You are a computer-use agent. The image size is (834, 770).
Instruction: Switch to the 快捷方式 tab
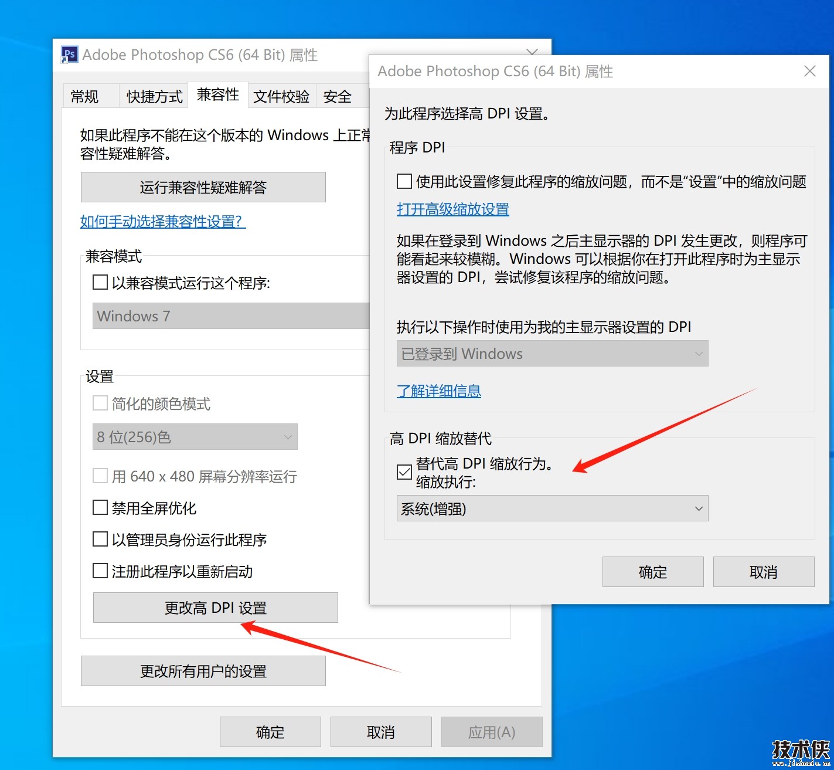point(155,96)
